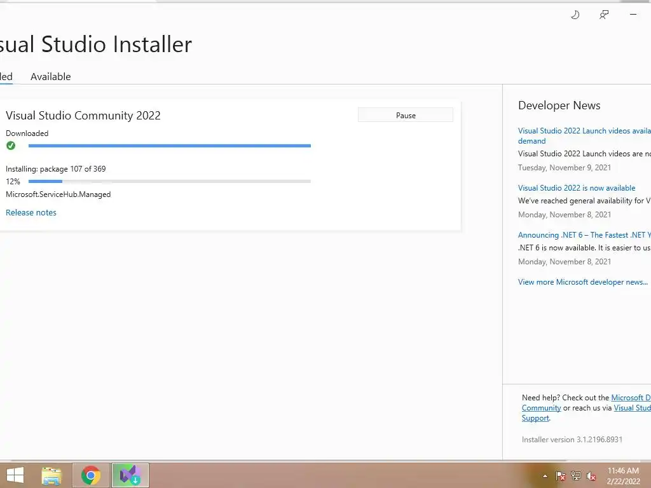This screenshot has height=488, width=651.
Task: Open the Windows Start button
Action: click(15, 475)
